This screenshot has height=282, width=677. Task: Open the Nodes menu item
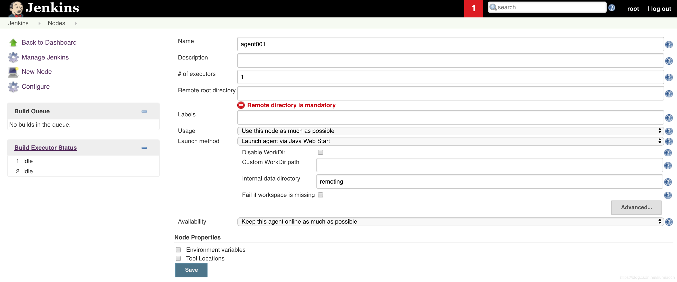(x=56, y=23)
